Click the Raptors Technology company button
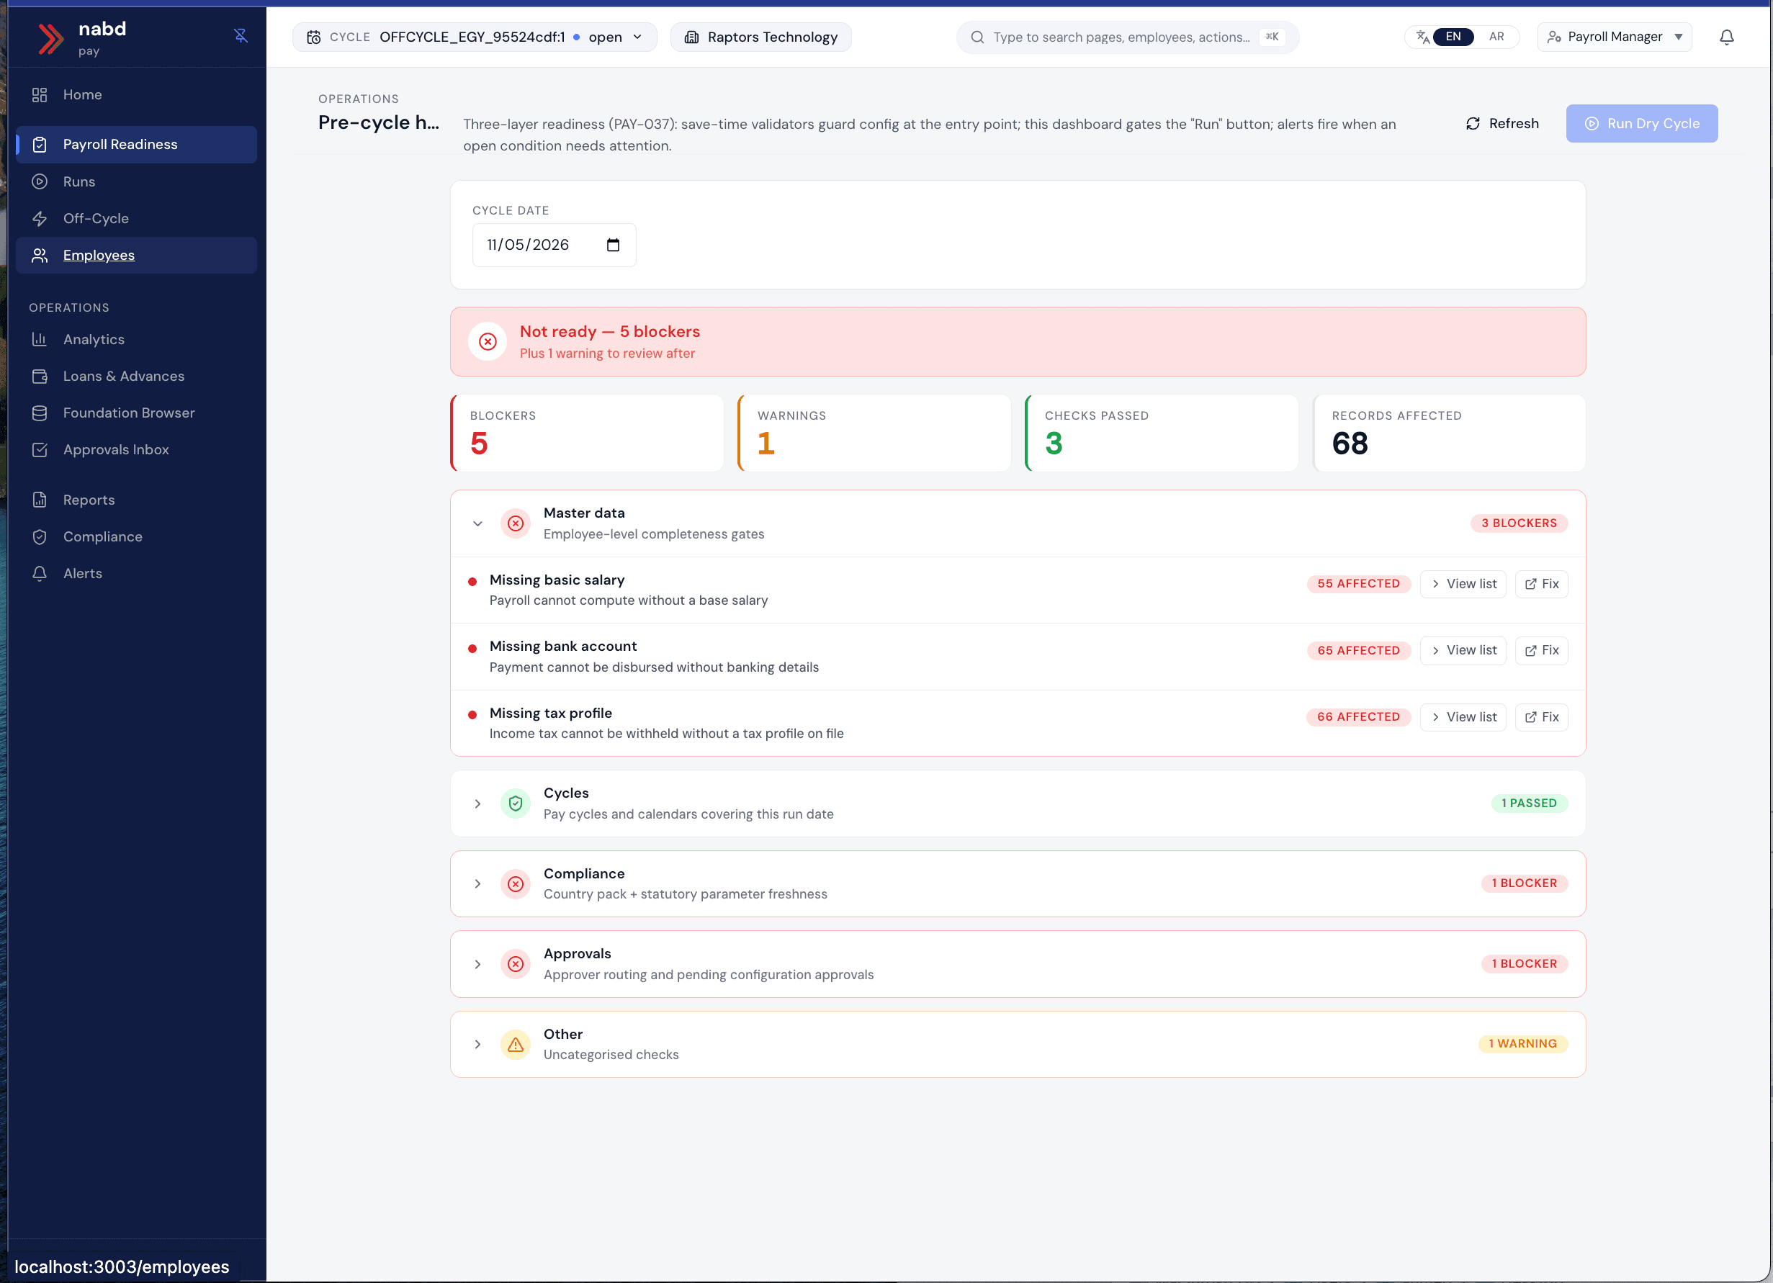Viewport: 1773px width, 1283px height. pyautogui.click(x=760, y=37)
